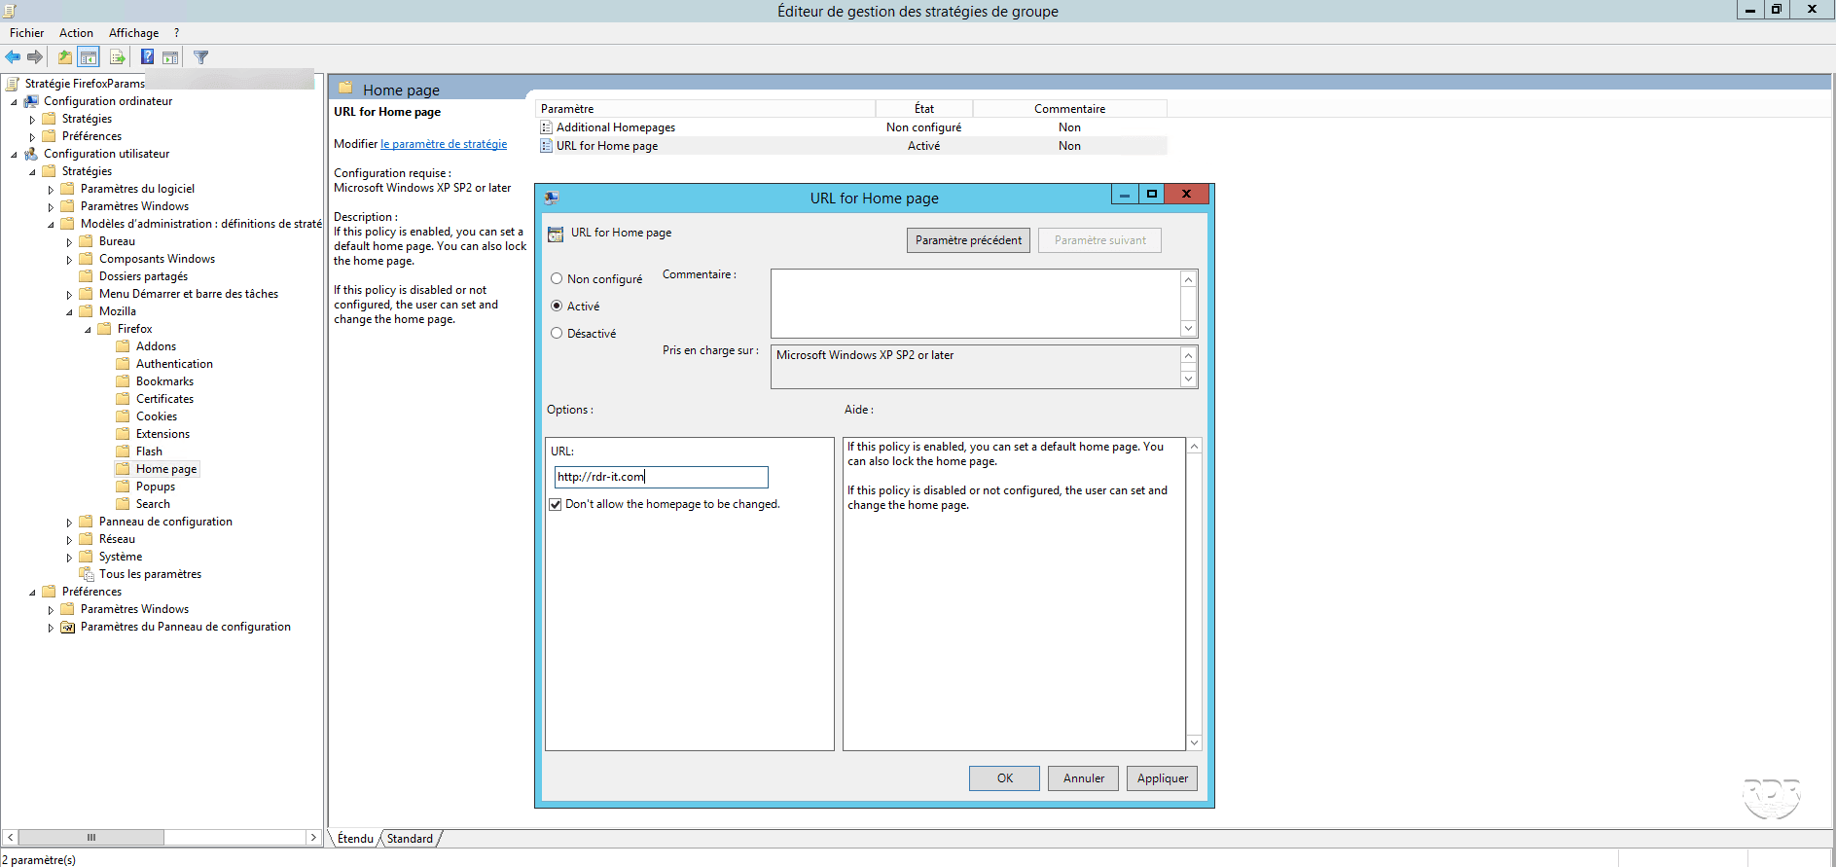
Task: Click the Export list toolbar icon
Action: click(x=118, y=57)
